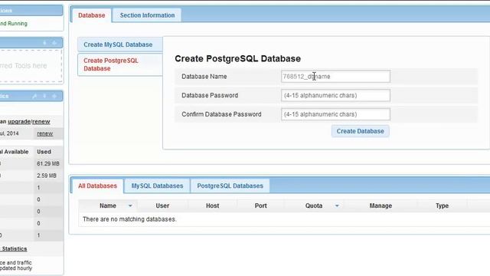Show the All Databases tab
The width and height of the screenshot is (490, 276).
[x=97, y=186]
